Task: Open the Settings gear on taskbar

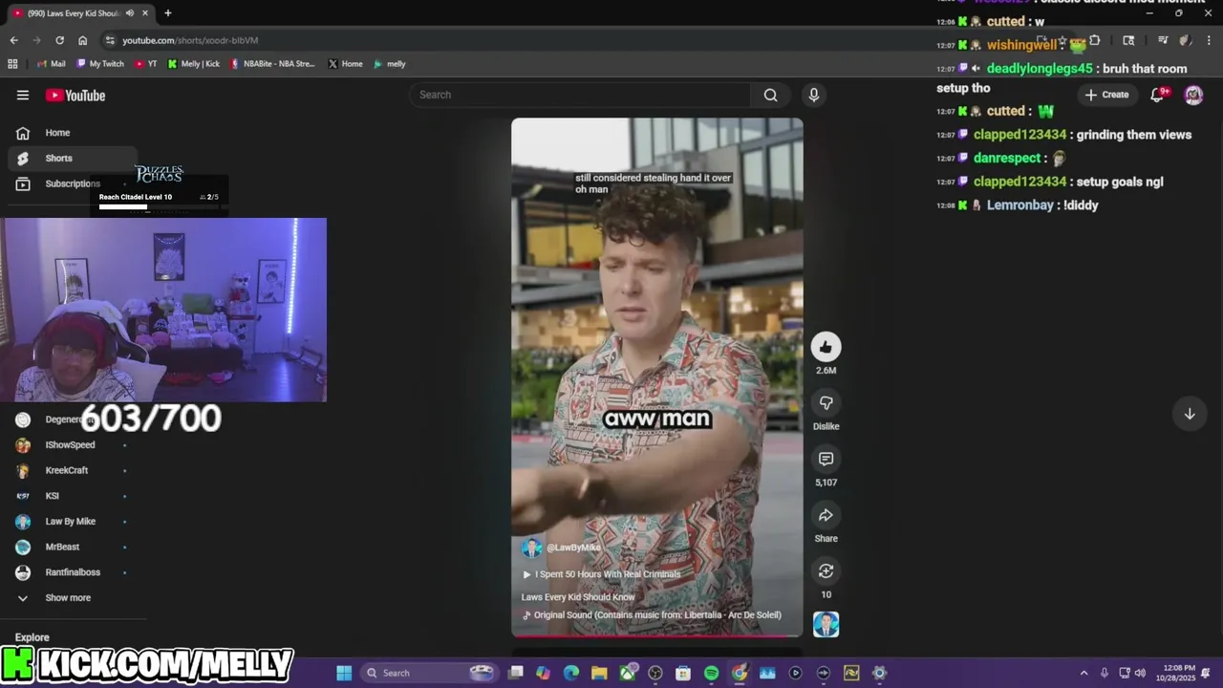Action: 879,673
